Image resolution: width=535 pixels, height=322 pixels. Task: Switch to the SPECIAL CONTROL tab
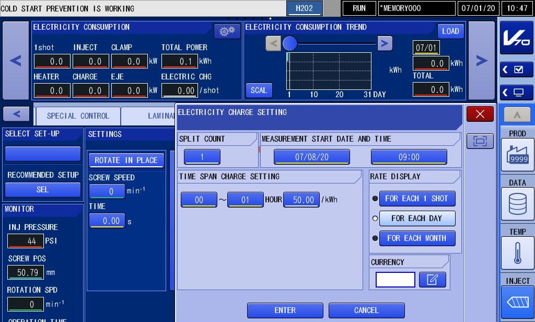coord(78,116)
